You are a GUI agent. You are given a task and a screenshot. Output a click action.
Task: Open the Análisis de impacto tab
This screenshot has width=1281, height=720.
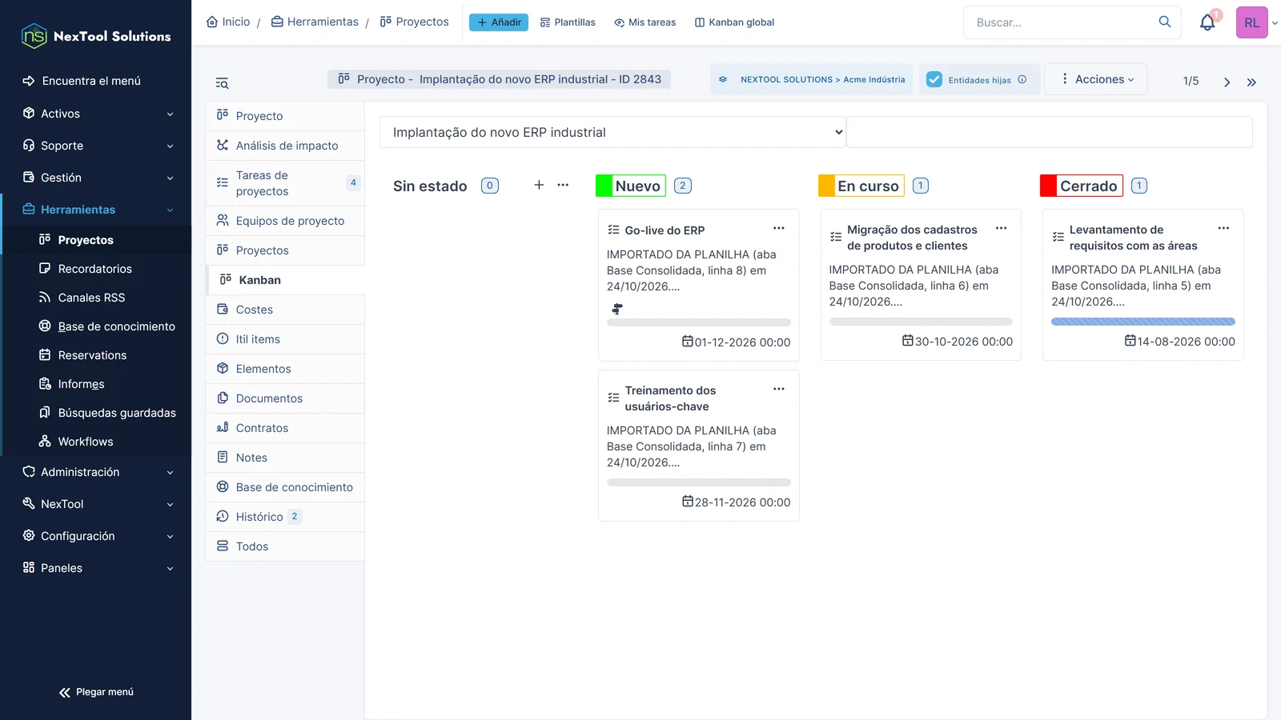[285, 146]
